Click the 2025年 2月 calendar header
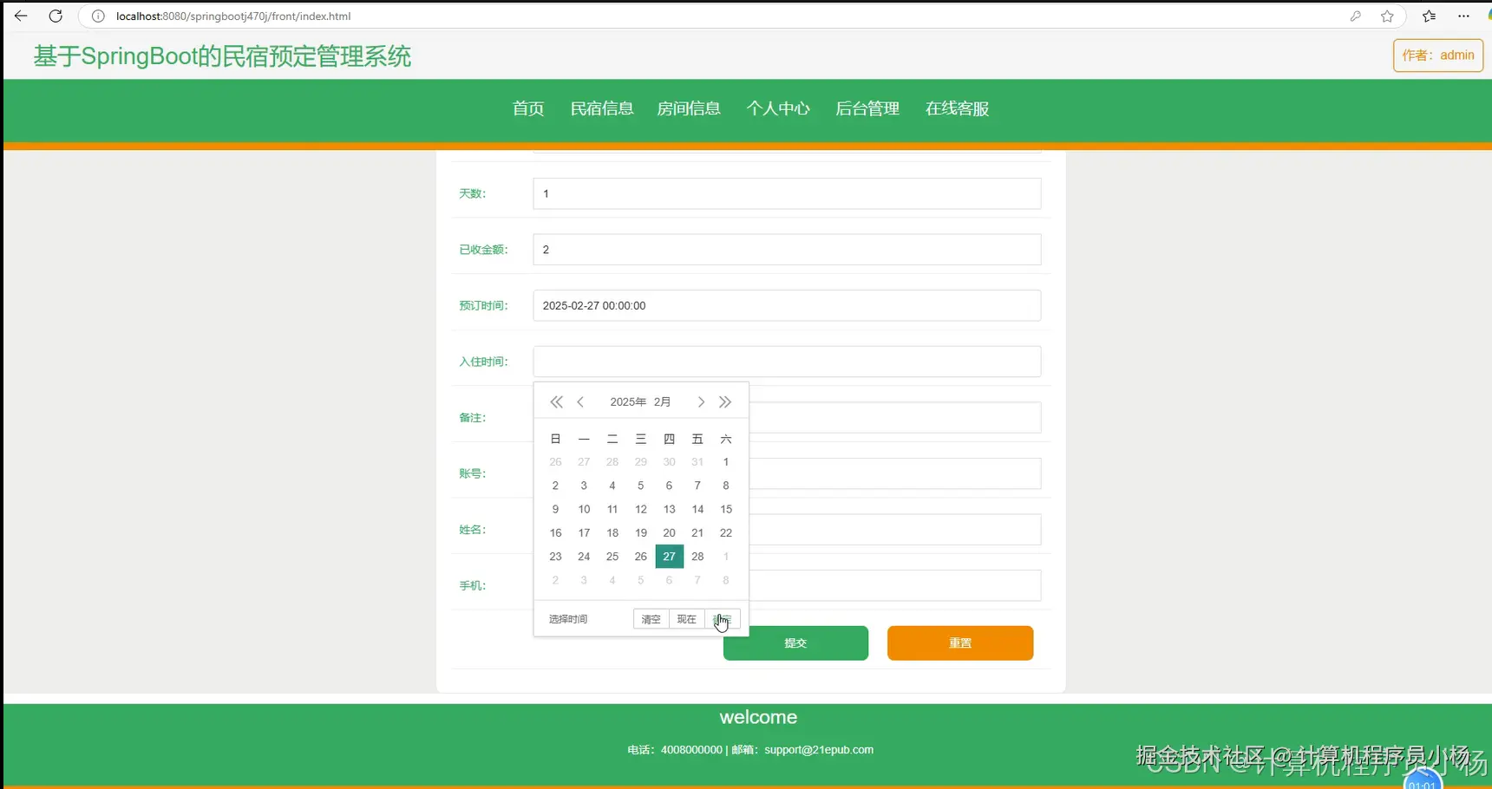This screenshot has height=789, width=1492. pyautogui.click(x=640, y=401)
